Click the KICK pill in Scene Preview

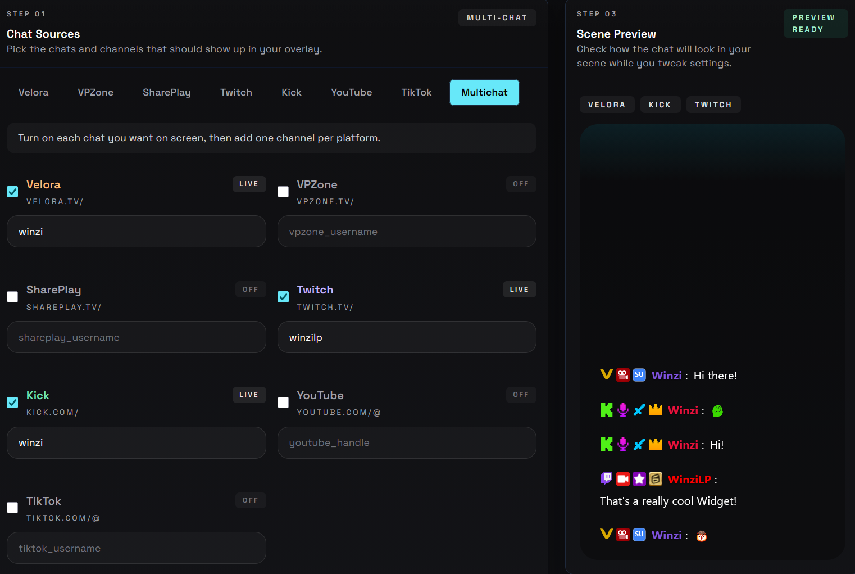coord(660,105)
